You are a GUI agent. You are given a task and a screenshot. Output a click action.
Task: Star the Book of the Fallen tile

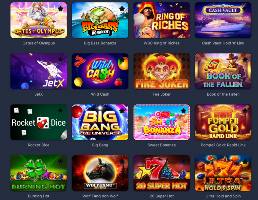pos(245,60)
